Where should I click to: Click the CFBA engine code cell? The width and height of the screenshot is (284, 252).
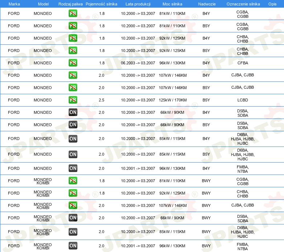tap(243, 63)
